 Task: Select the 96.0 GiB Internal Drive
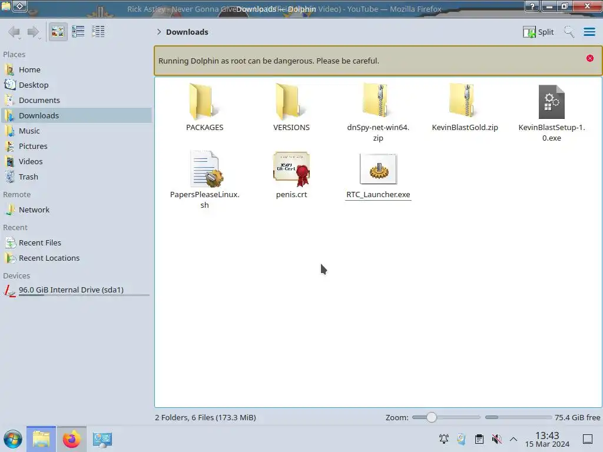click(76, 290)
